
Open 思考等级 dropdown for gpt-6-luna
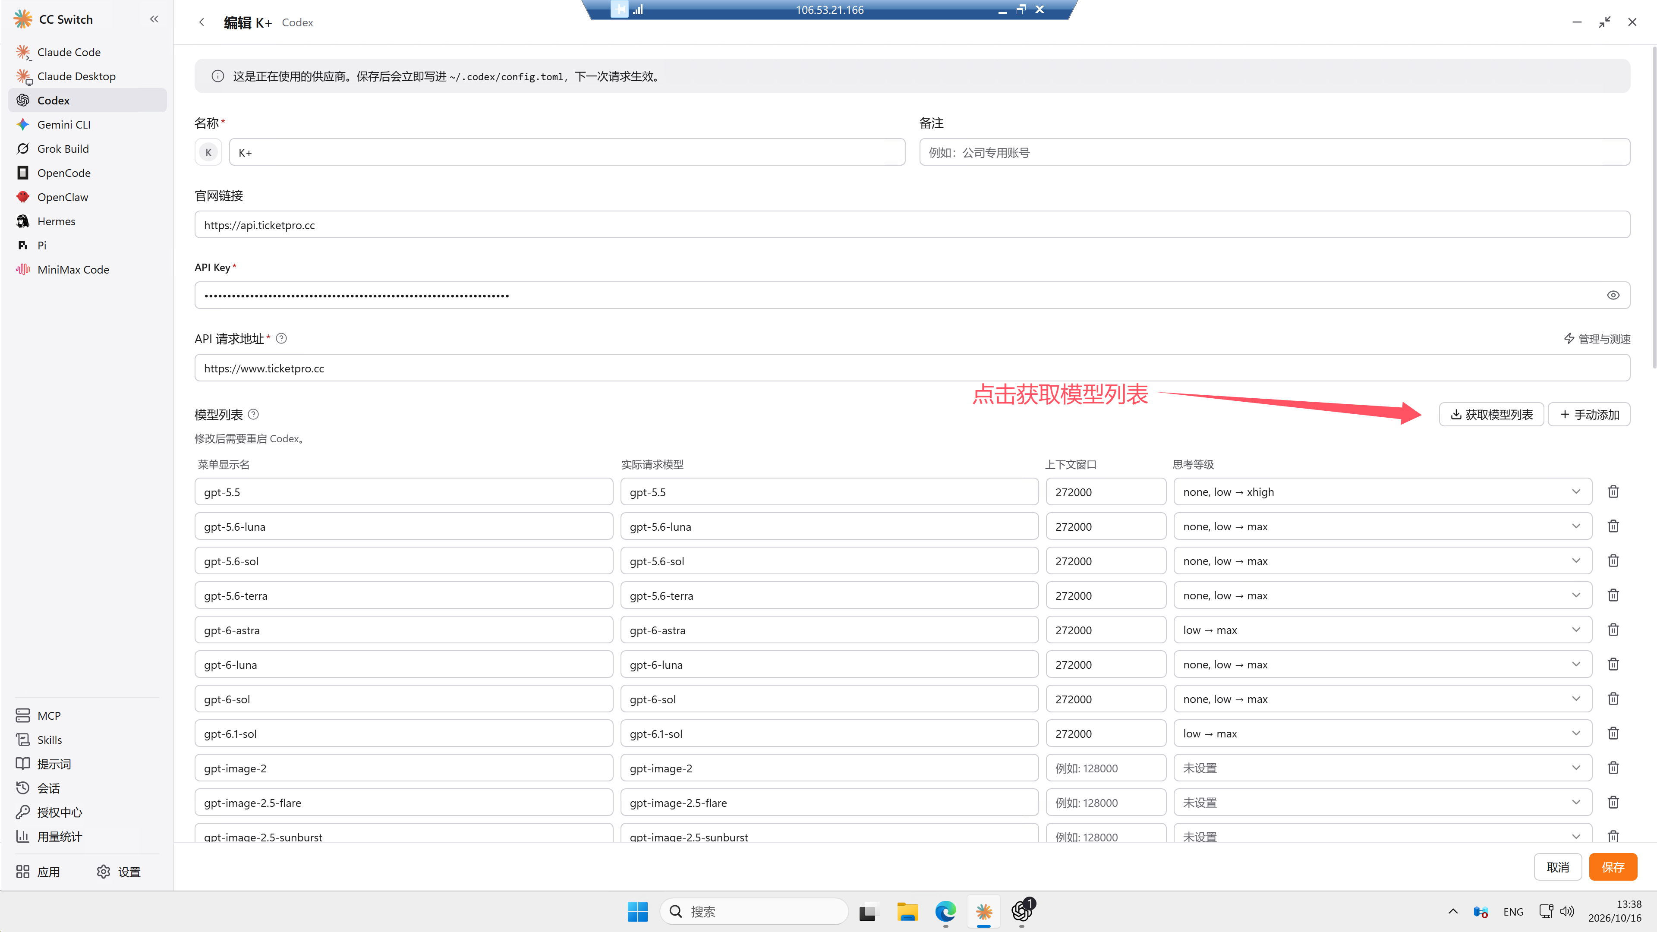click(x=1382, y=664)
